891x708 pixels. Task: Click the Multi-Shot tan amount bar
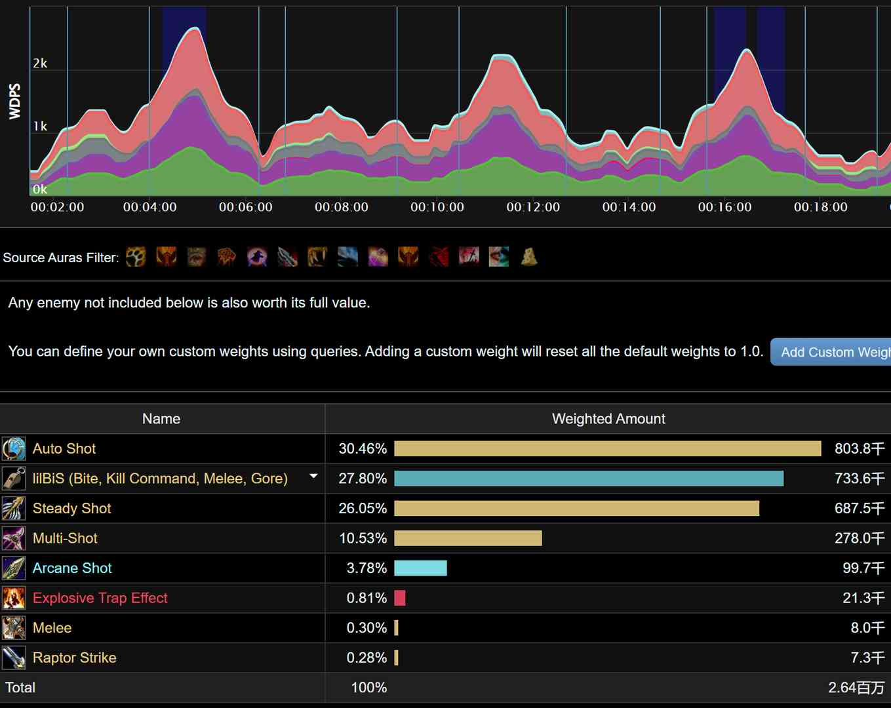[468, 538]
